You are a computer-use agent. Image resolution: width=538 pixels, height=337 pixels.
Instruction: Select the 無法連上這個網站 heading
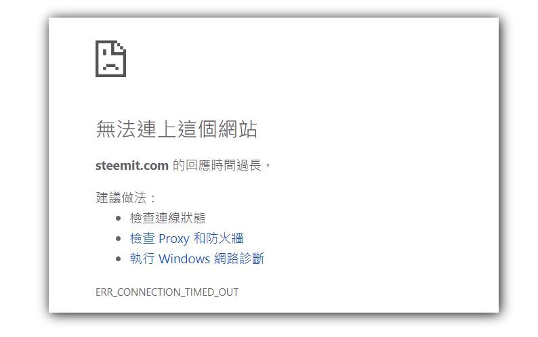click(176, 129)
